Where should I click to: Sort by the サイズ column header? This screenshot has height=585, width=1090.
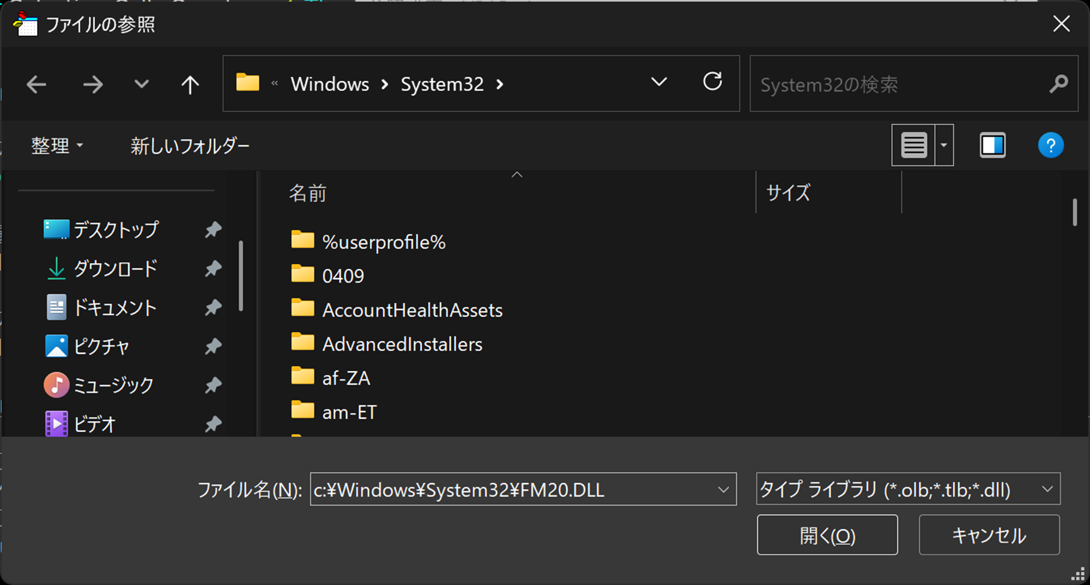(x=788, y=193)
